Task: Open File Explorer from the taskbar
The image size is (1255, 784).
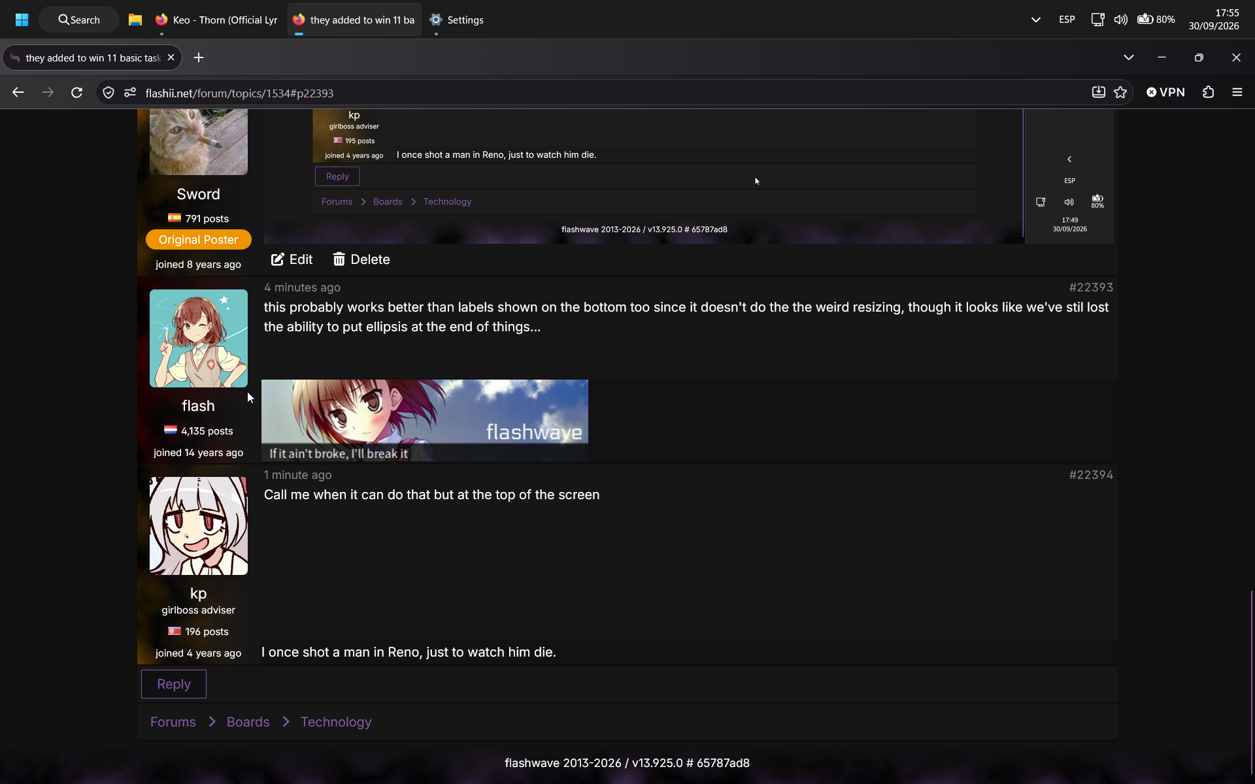Action: (135, 20)
